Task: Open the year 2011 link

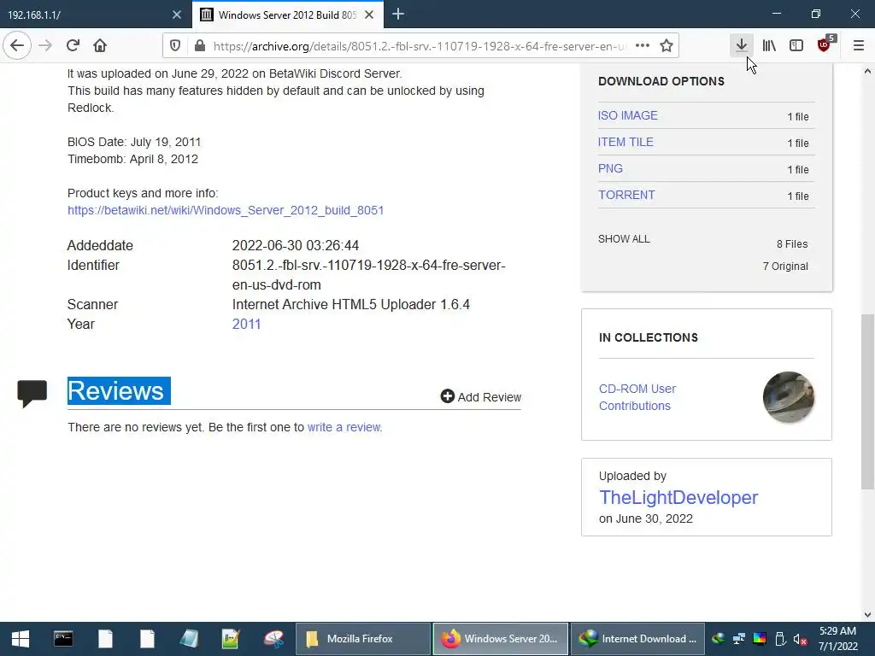Action: [x=247, y=324]
